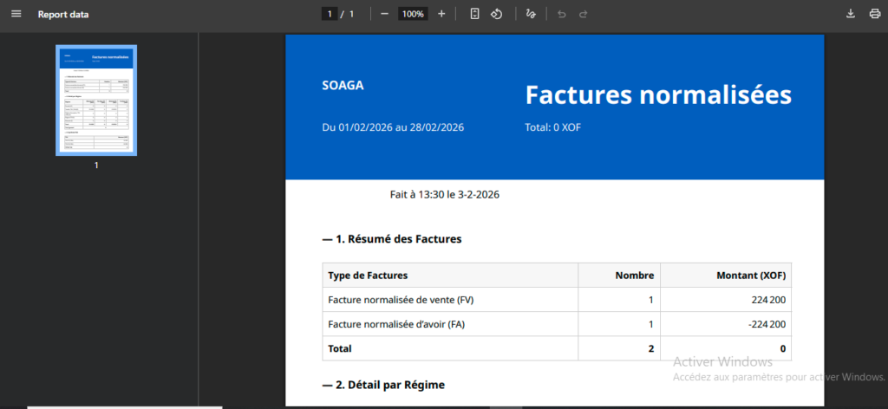The width and height of the screenshot is (888, 409).
Task: Print the document
Action: (873, 14)
